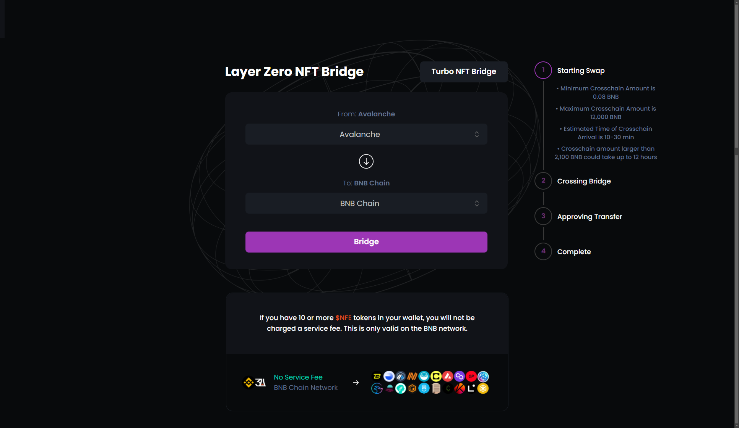Click the No Service Fee text
This screenshot has width=739, height=428.
pos(298,377)
